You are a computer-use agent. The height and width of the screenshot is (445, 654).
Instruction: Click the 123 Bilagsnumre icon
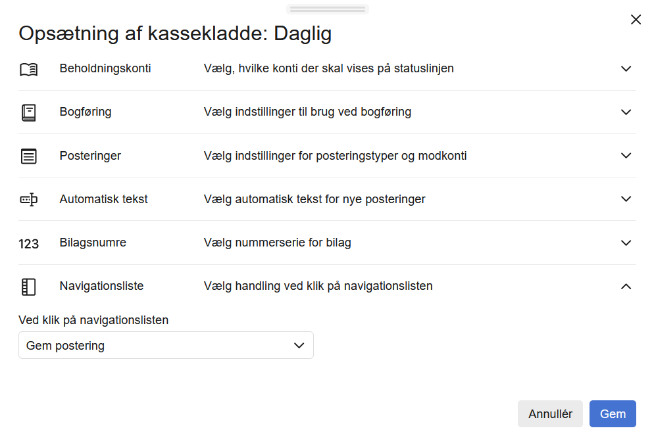tap(29, 243)
